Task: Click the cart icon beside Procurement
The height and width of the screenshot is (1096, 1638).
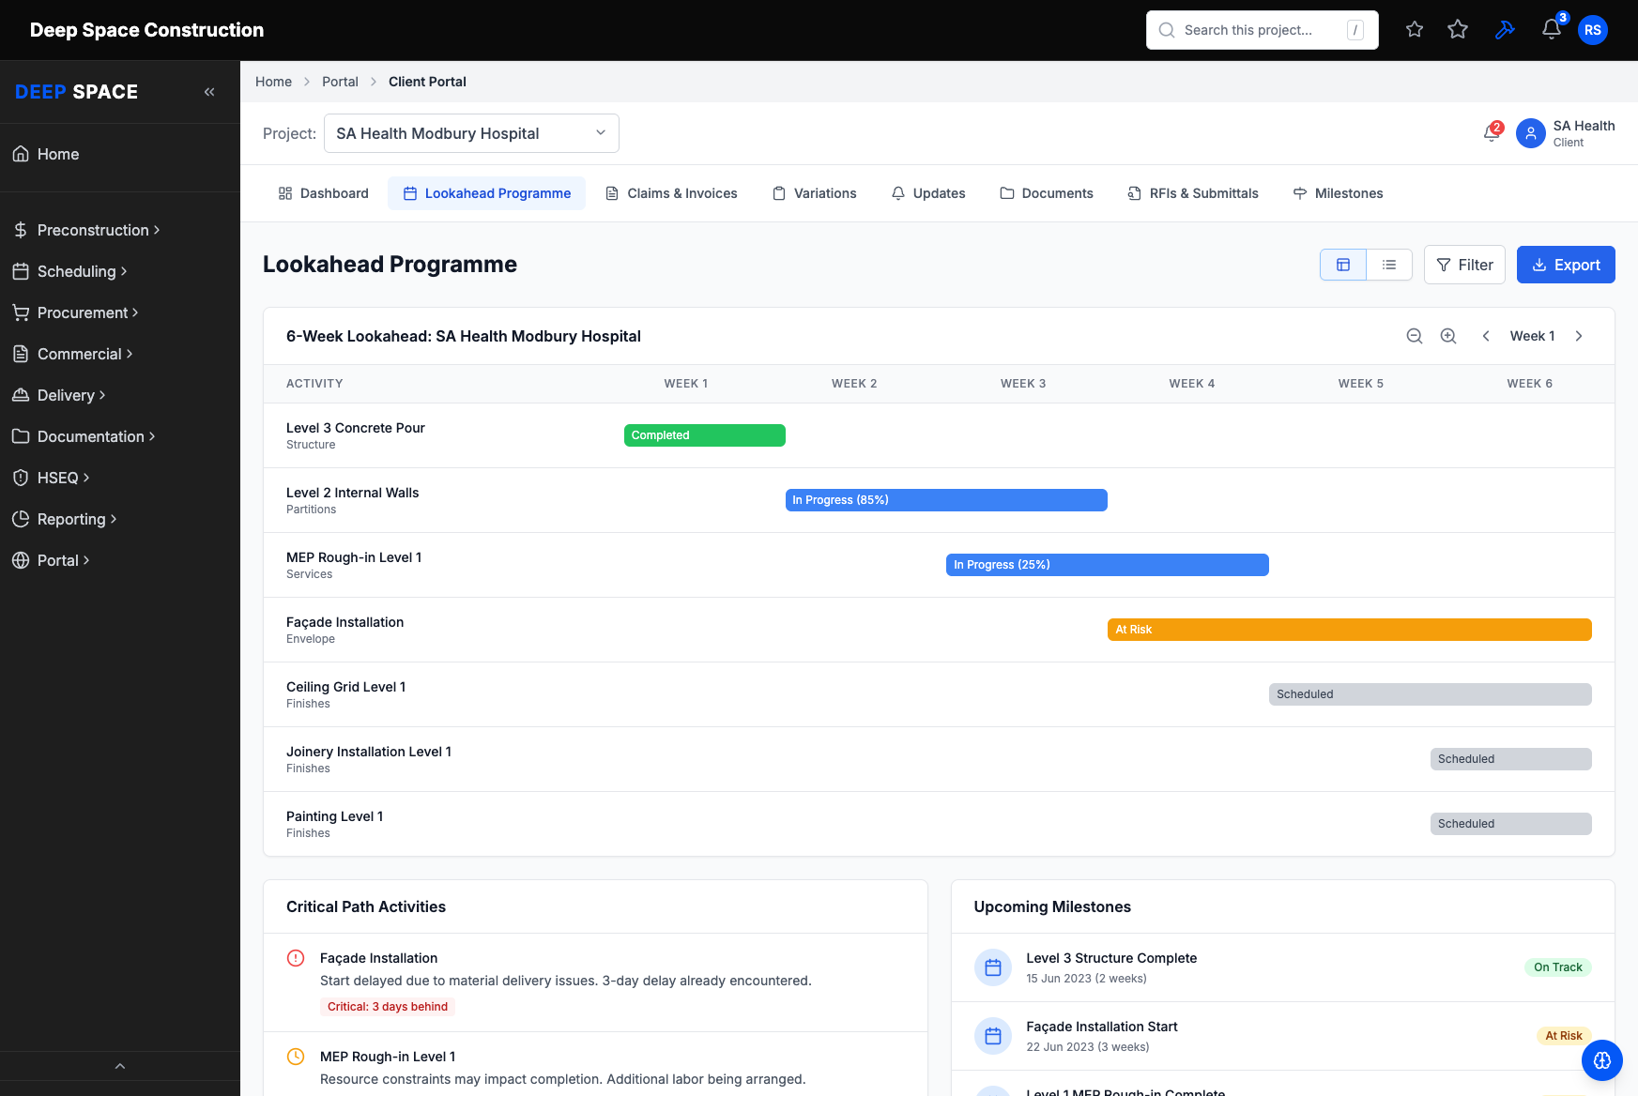Action: 21,312
